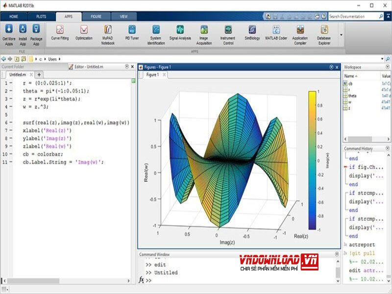Launch the Instrument Control app
Screen dimensions: 392x294
click(x=228, y=35)
